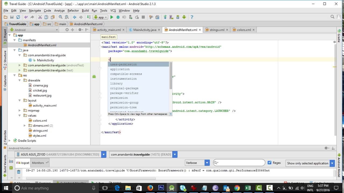This screenshot has height=193, width=344.
Task: Open the Captures side tool window
Action: [5, 83]
